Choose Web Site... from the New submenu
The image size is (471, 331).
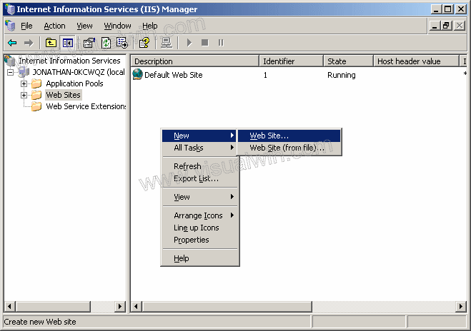(x=289, y=136)
